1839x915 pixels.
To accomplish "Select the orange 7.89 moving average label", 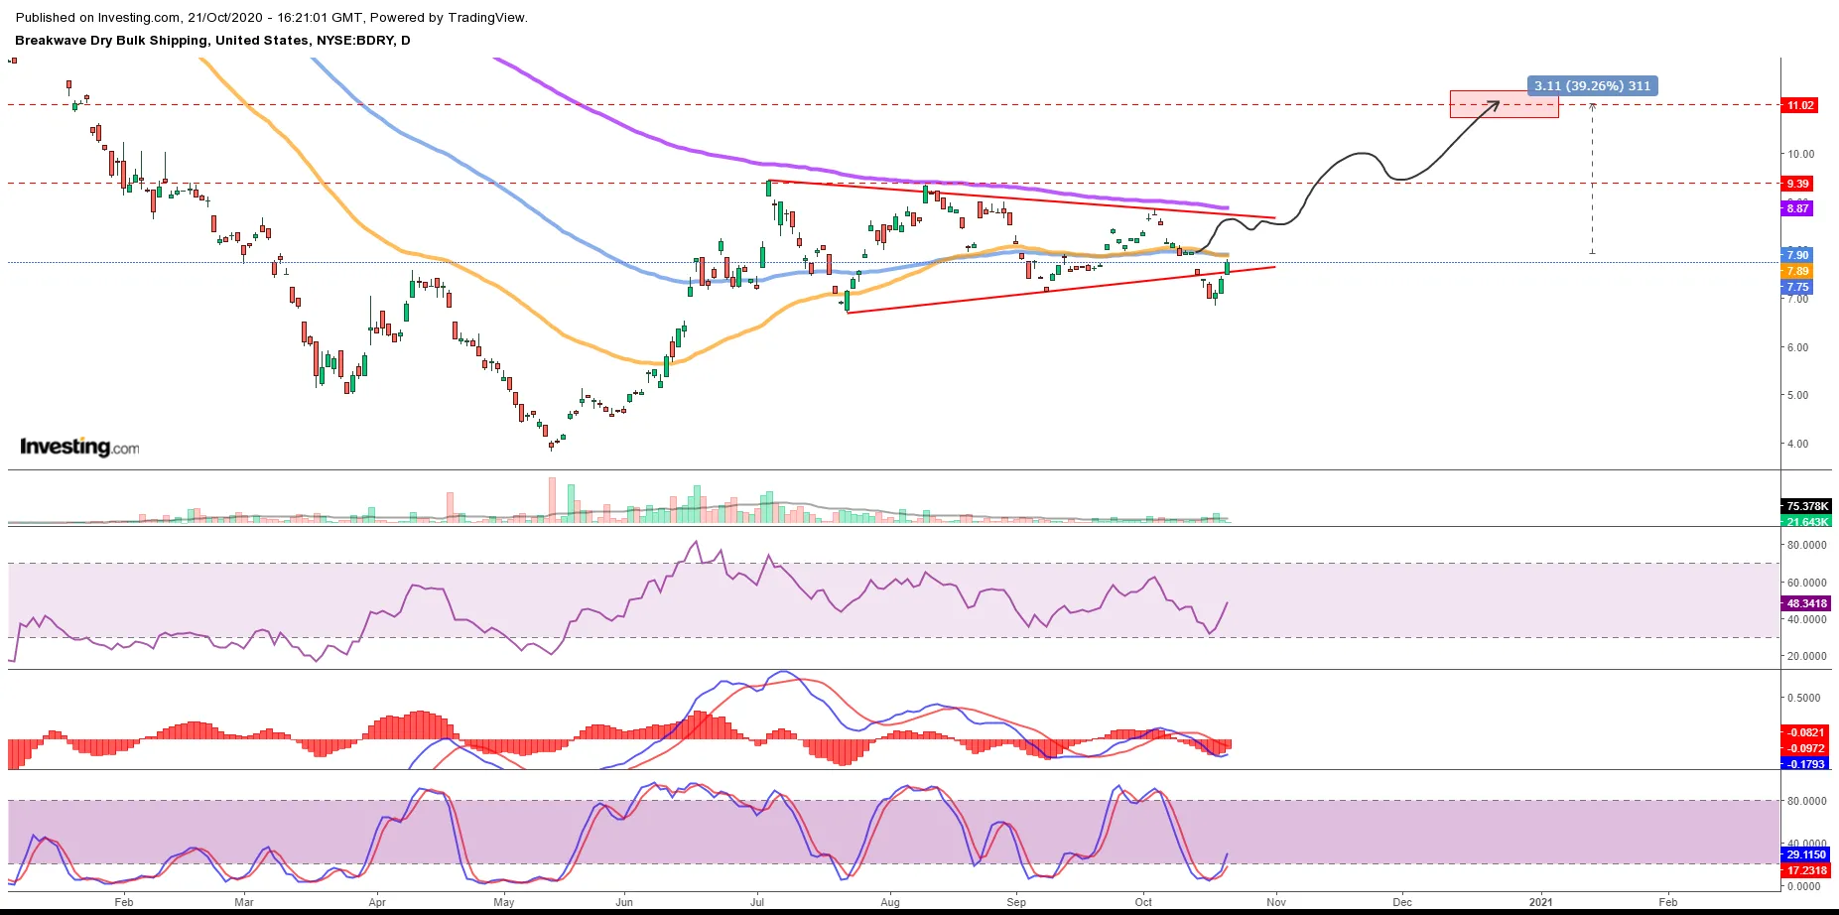I will (1798, 271).
